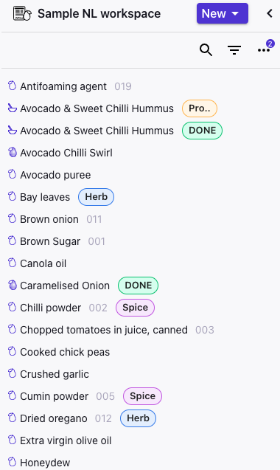Click the bowl icon beside the first Avocado & Sweet Chilli Hummus
Screen dimensions: 280x470
click(x=13, y=108)
